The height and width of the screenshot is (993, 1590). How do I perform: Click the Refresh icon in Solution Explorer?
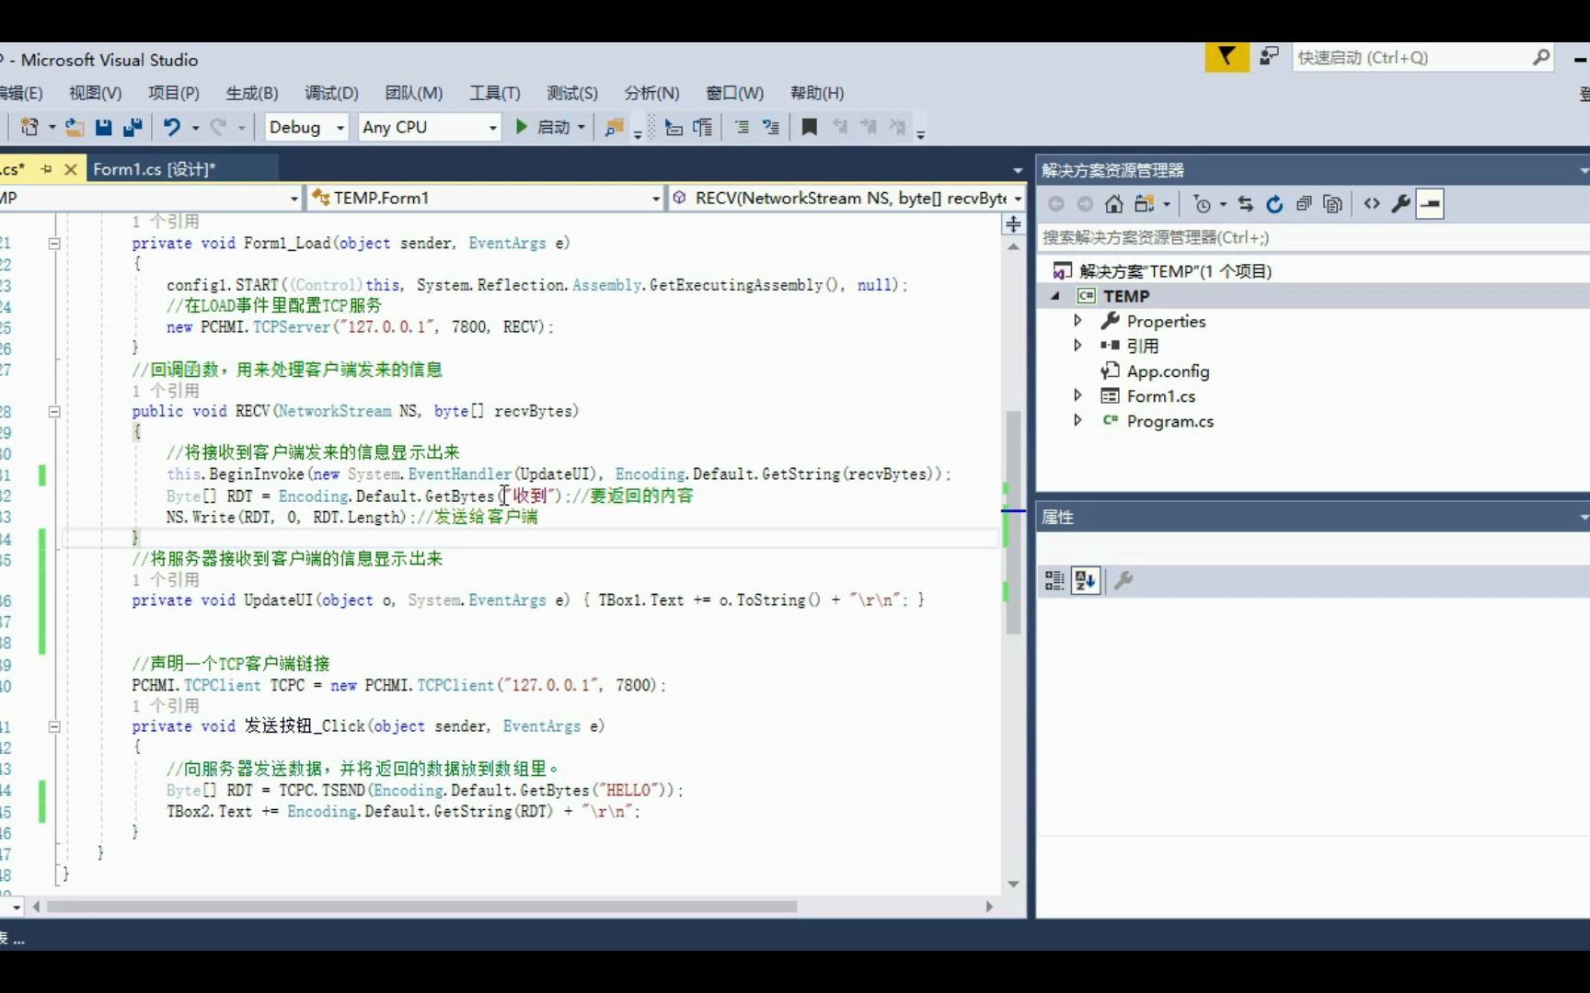pyautogui.click(x=1274, y=204)
